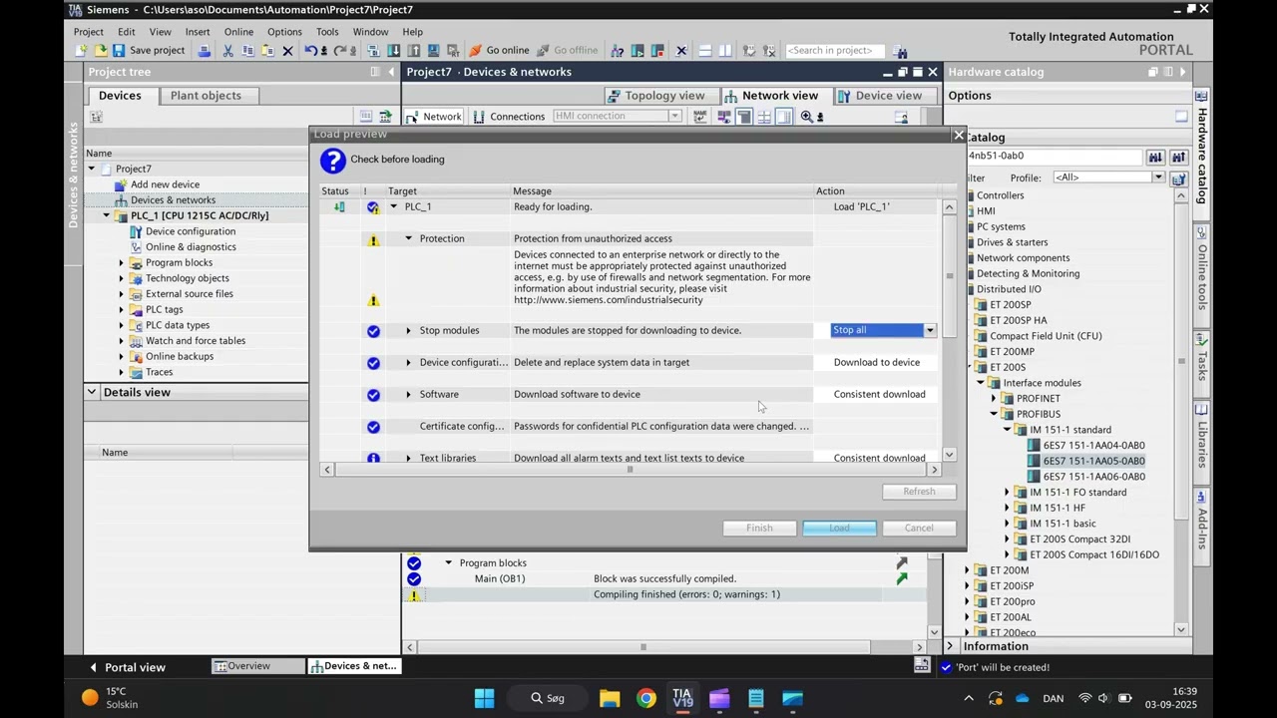Viewport: 1277px width, 718px height.
Task: Click the Search in project binoculars icon
Action: coord(900,51)
